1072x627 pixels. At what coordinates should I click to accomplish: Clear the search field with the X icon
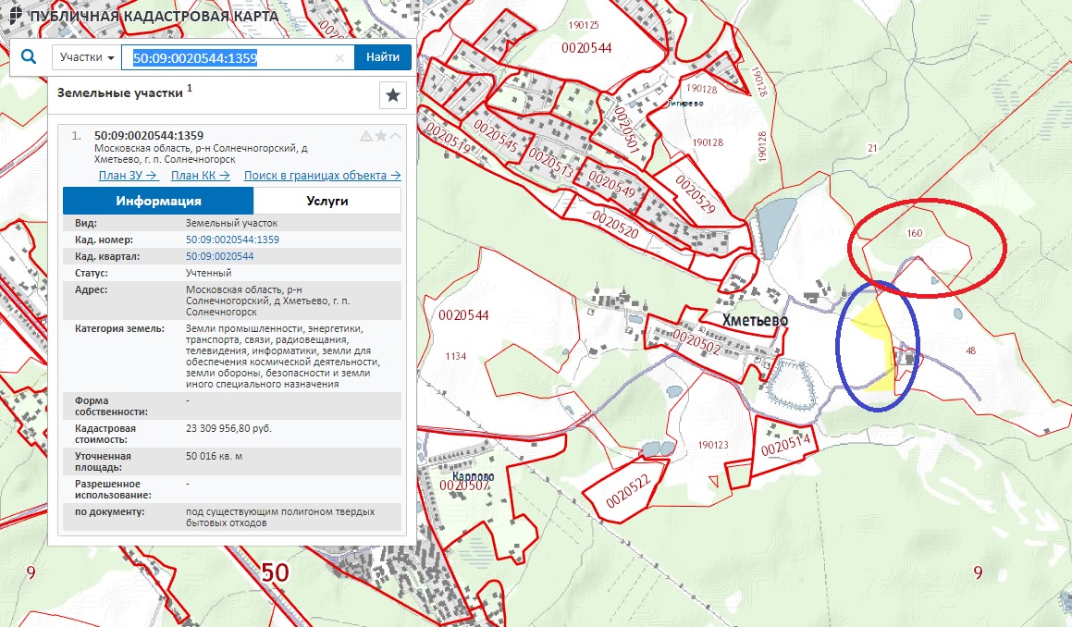pyautogui.click(x=339, y=57)
